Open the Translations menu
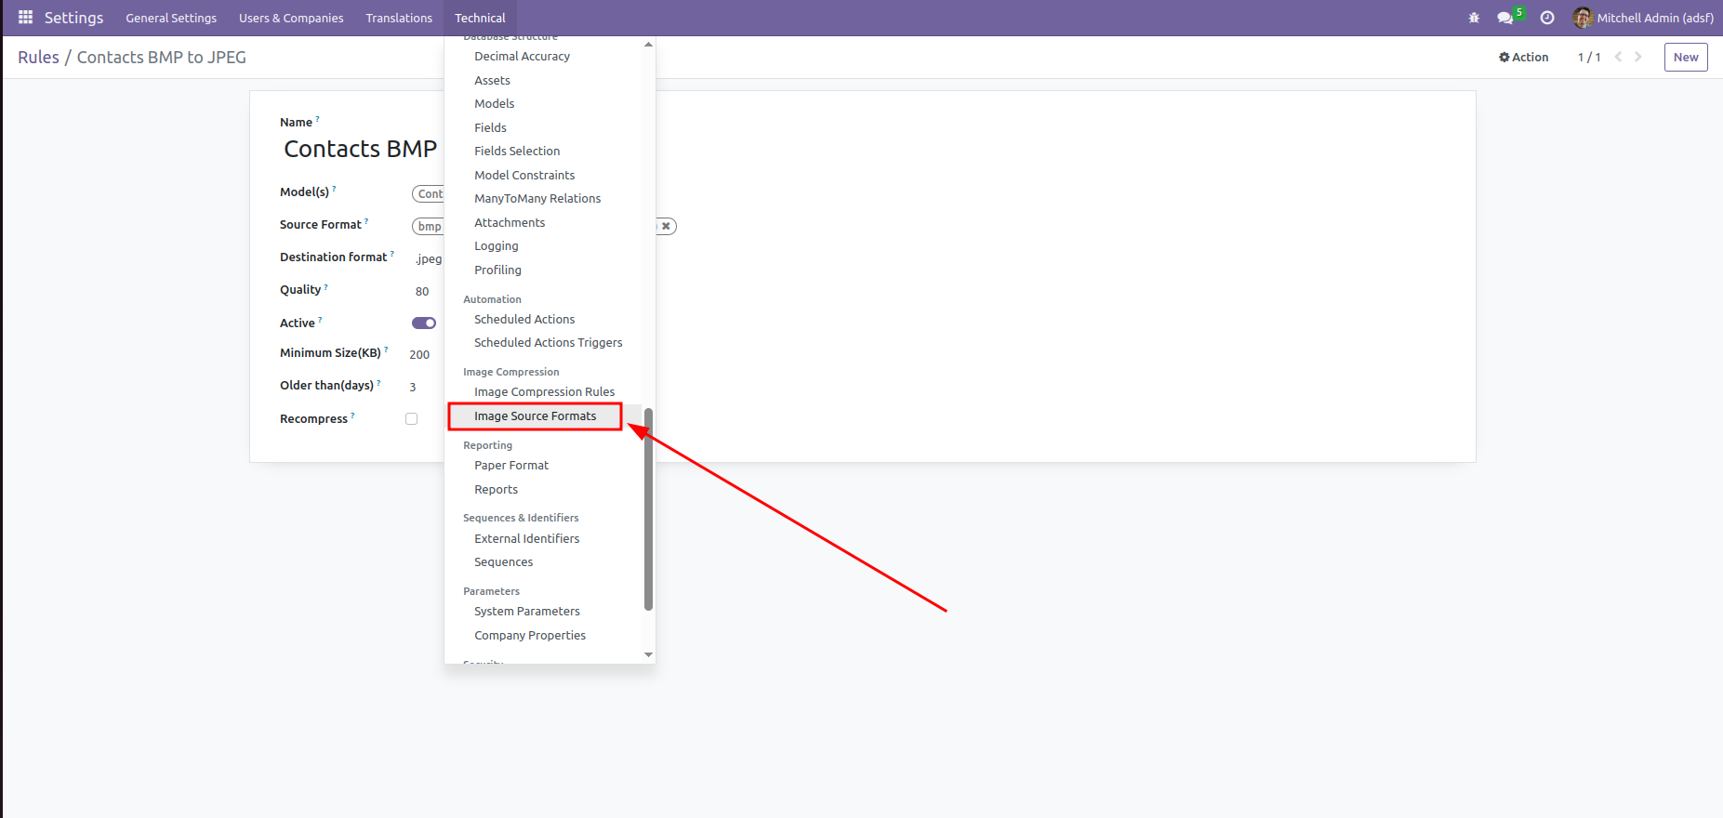This screenshot has height=818, width=1723. (399, 18)
